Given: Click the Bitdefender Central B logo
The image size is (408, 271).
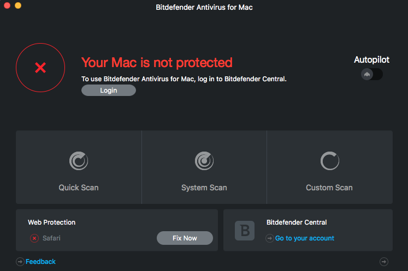Looking at the screenshot, I should pyautogui.click(x=245, y=230).
